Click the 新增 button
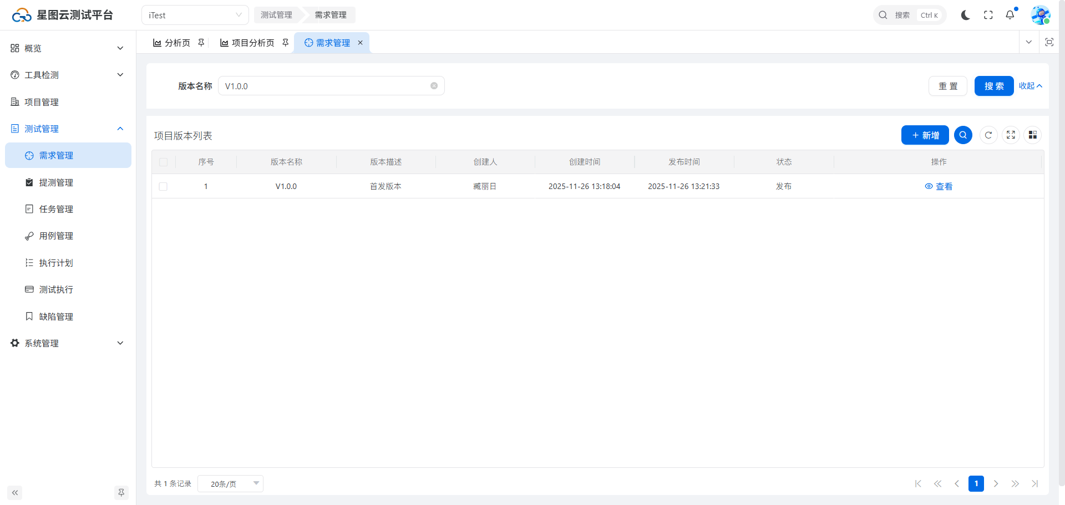This screenshot has width=1065, height=505. [x=925, y=135]
